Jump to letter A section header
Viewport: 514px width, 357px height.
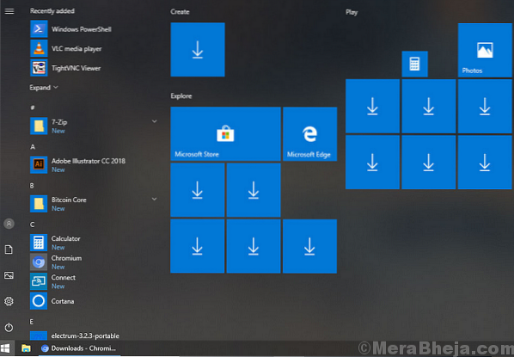coord(33,147)
